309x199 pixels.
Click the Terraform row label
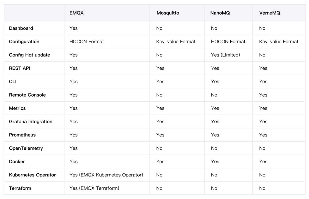tap(20, 188)
